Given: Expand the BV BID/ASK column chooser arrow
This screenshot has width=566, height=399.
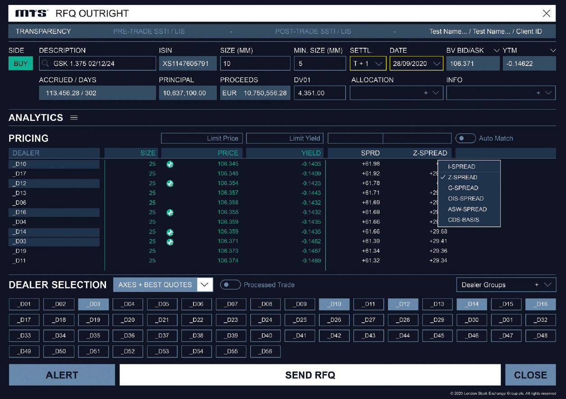Looking at the screenshot, I should point(497,51).
